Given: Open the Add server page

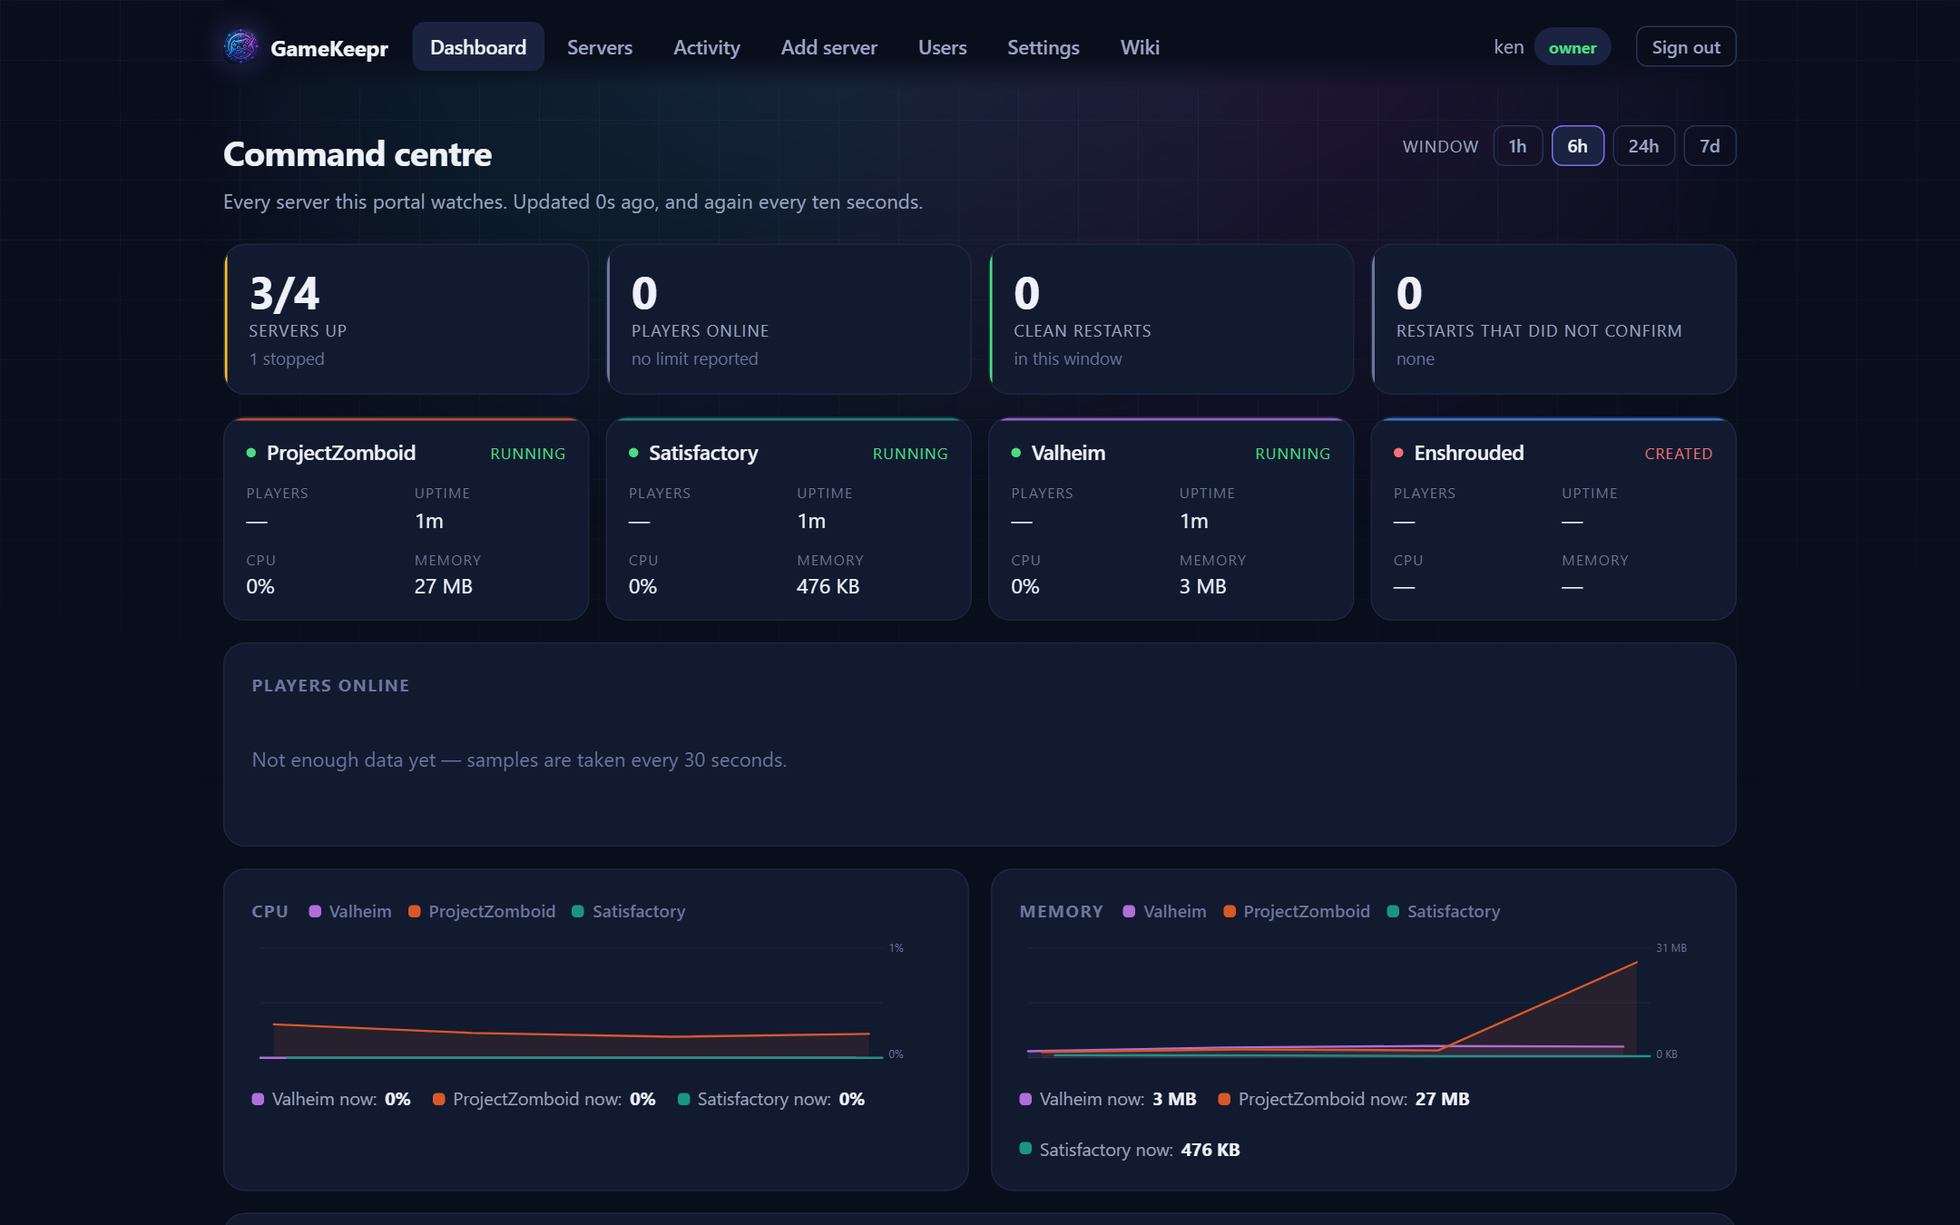Looking at the screenshot, I should coord(829,47).
